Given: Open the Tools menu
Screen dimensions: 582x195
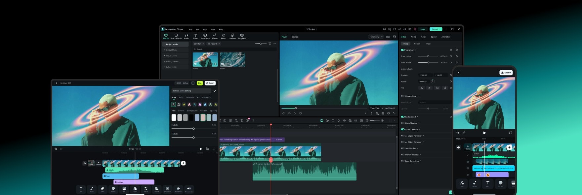Looking at the screenshot, I should 205,29.
